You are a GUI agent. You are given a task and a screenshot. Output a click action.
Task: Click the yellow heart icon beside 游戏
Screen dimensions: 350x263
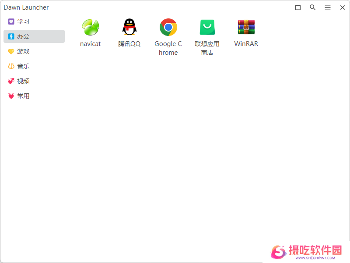point(11,51)
